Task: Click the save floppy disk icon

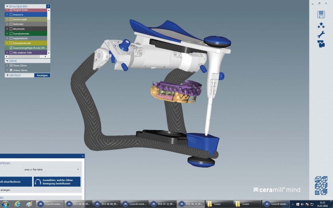Action: coord(321,14)
